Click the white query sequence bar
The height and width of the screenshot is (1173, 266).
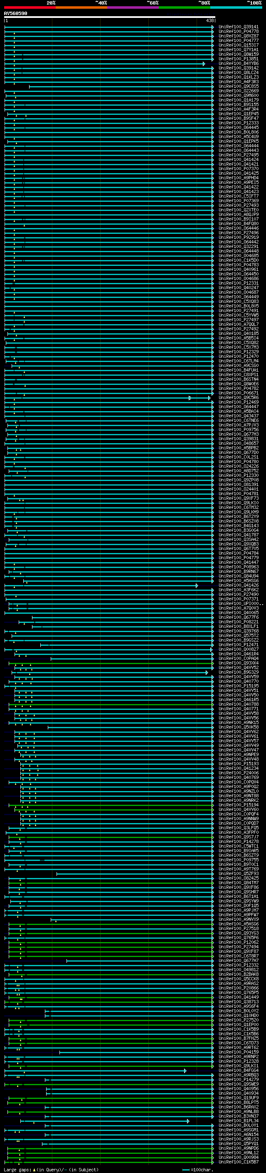tap(110, 17)
